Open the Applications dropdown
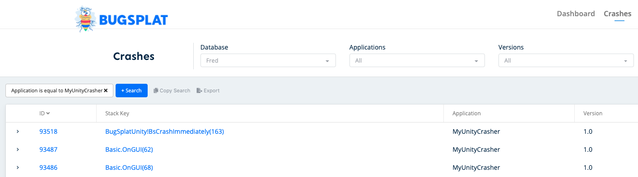 [x=417, y=60]
